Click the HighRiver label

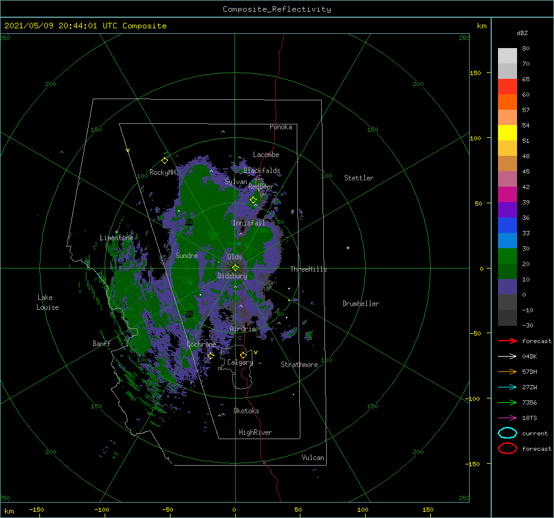(x=255, y=432)
